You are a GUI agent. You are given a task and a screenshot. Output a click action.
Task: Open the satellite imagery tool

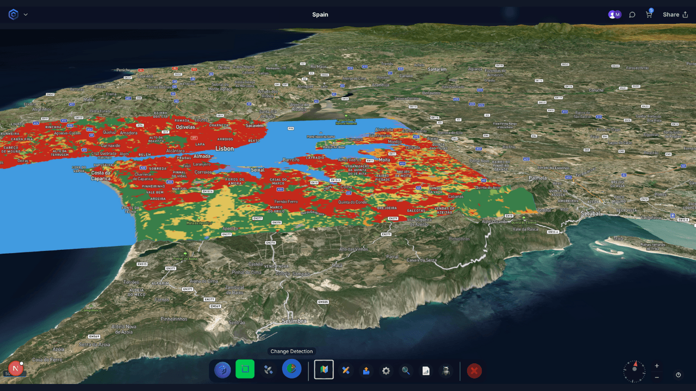268,370
